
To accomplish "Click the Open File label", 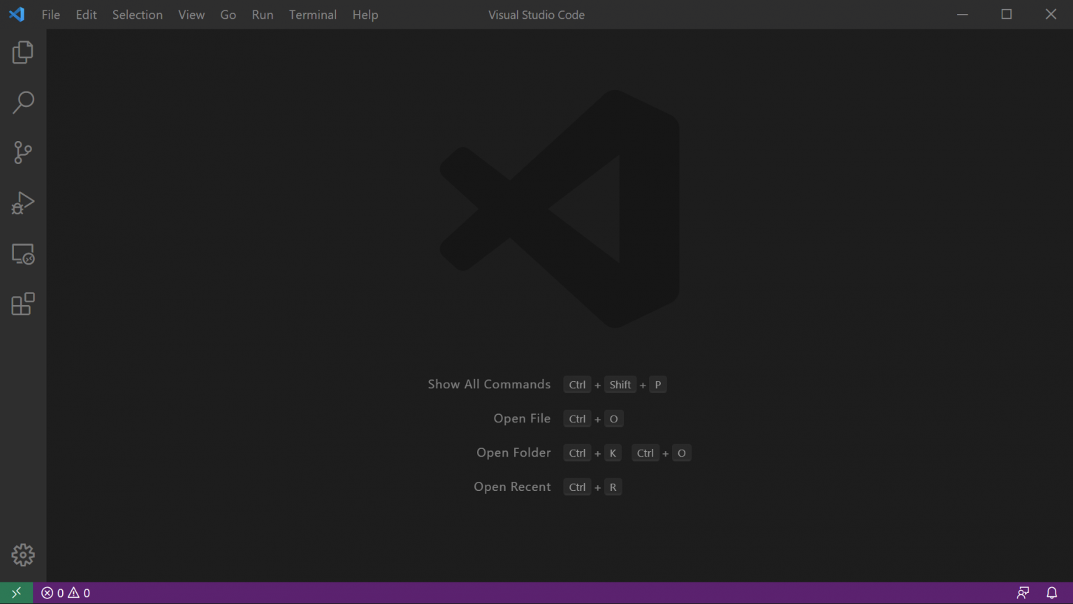I will (522, 418).
